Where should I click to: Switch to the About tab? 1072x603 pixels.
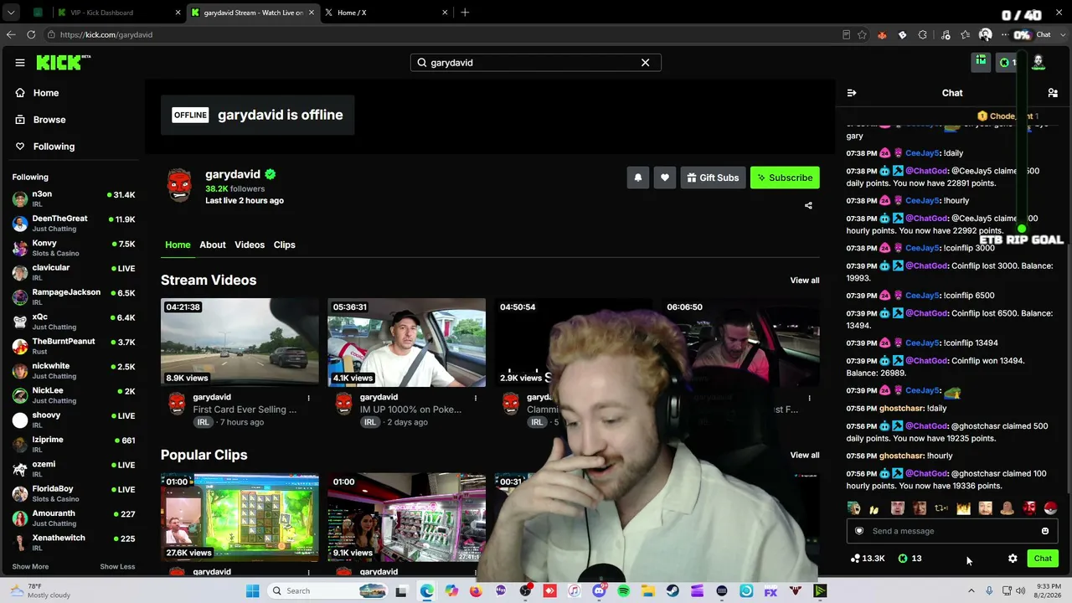213,245
